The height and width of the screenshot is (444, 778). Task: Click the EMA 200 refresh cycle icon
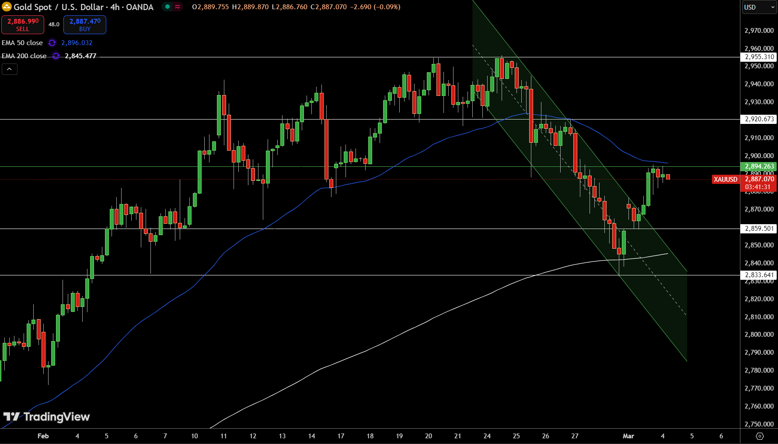coord(56,56)
